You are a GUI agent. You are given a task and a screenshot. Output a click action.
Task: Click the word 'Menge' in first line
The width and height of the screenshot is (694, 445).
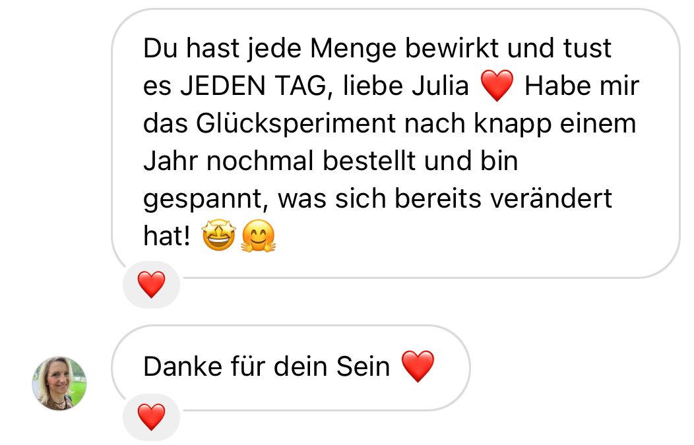(353, 49)
